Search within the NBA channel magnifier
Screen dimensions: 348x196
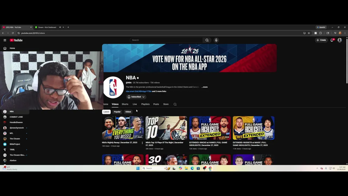coord(175,104)
